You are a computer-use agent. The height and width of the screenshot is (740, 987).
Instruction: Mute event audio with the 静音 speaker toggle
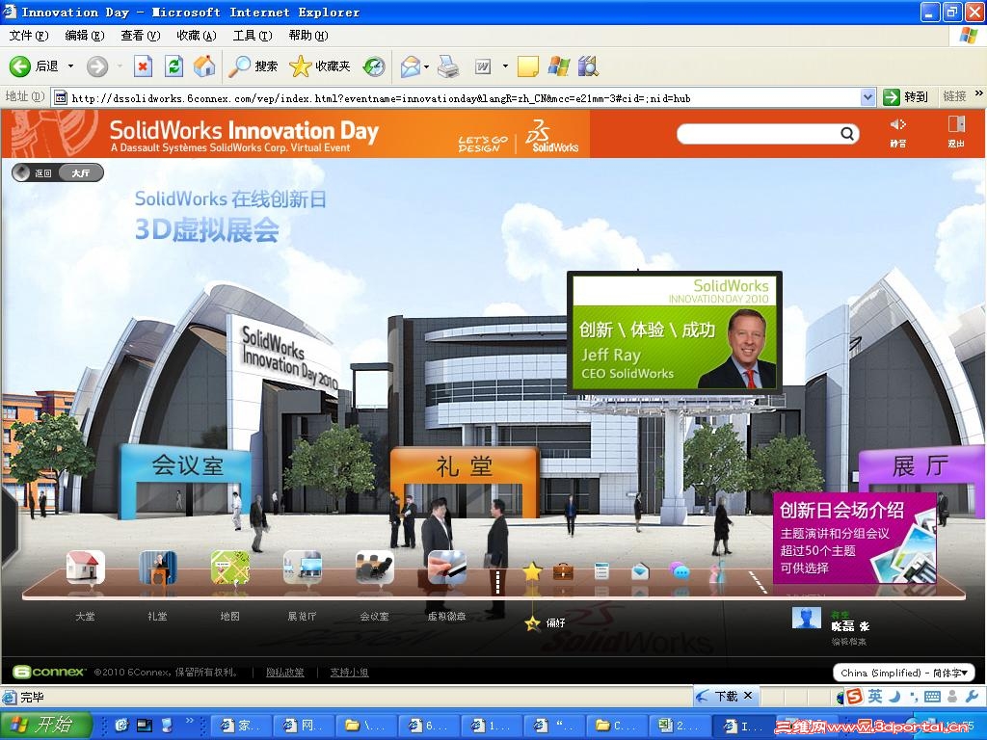click(896, 128)
